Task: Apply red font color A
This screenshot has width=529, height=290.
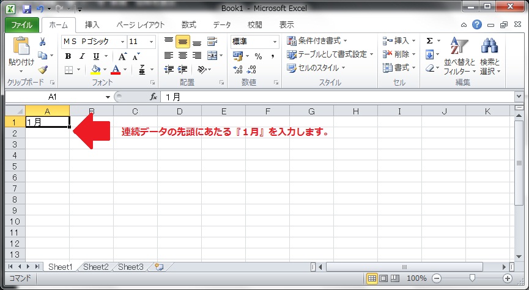Action: pos(116,70)
